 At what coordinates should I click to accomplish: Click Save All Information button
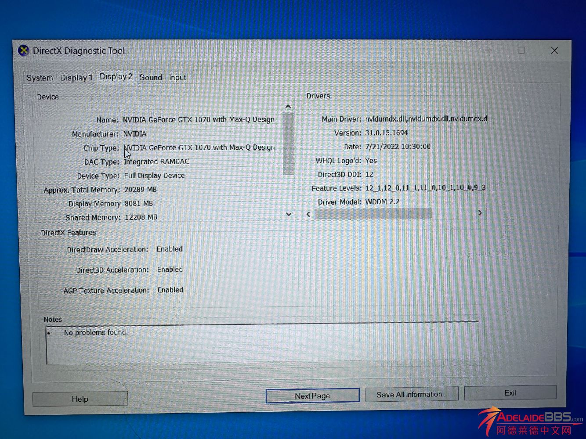411,394
